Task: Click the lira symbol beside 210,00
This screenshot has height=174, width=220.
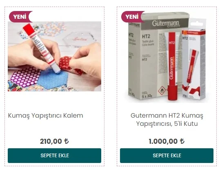Action: (x=67, y=141)
